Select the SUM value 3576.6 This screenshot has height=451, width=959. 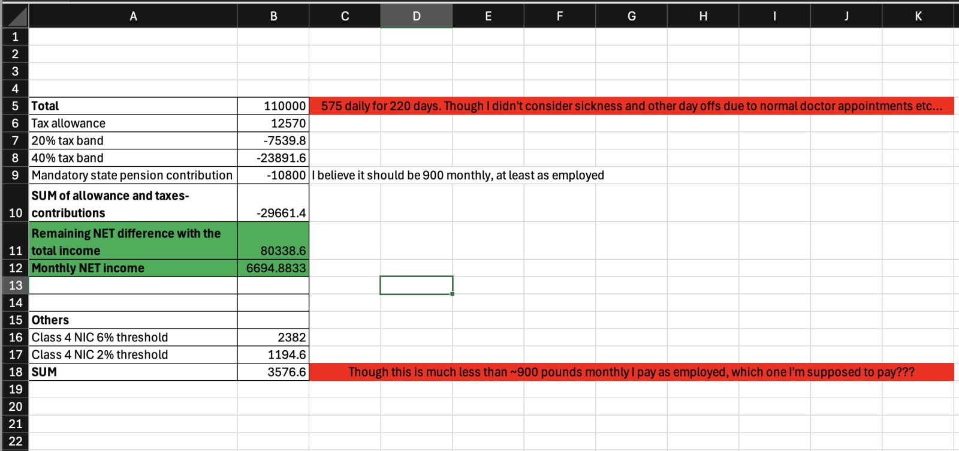(x=273, y=372)
